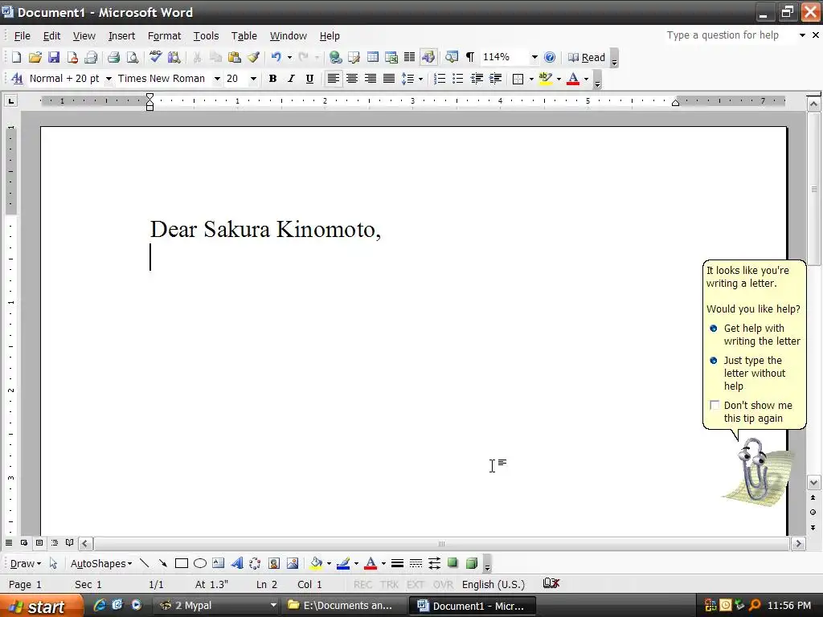Toggle Underline formatting

[x=309, y=79]
